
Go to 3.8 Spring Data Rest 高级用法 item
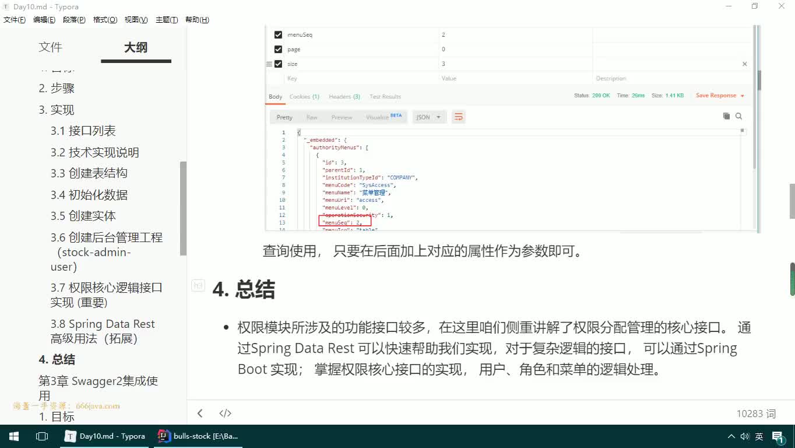[103, 331]
